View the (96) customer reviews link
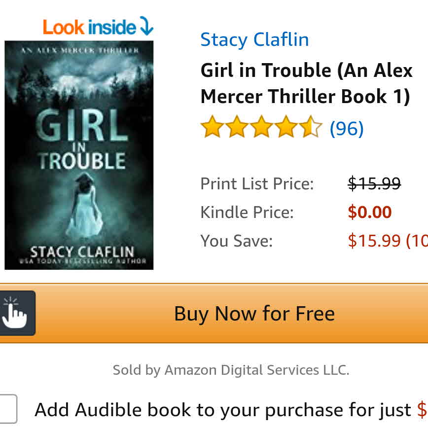This screenshot has height=428, width=428. tap(347, 128)
